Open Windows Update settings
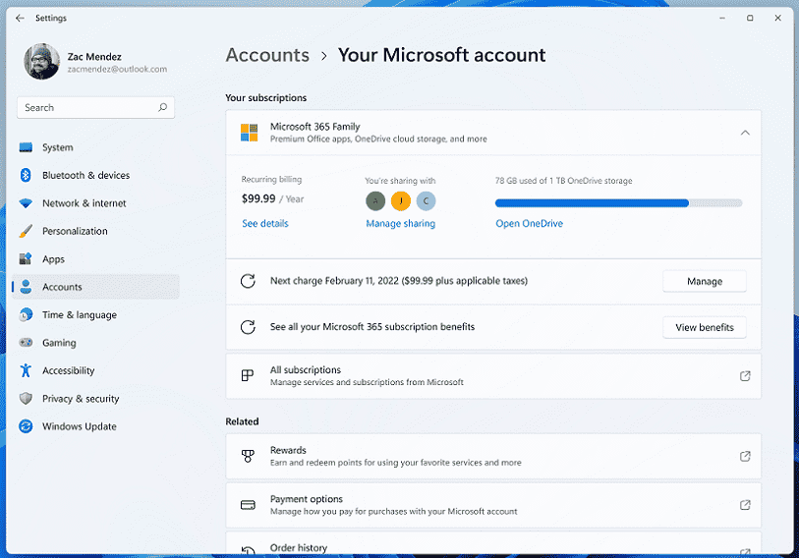 click(95, 426)
